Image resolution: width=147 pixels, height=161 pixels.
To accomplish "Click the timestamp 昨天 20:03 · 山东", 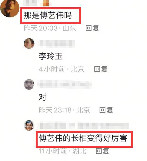I will tap(50, 28).
